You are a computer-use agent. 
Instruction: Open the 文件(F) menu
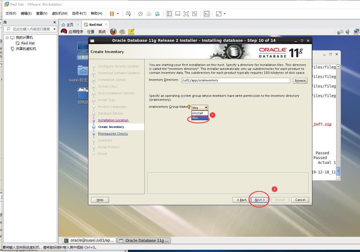tap(11, 13)
